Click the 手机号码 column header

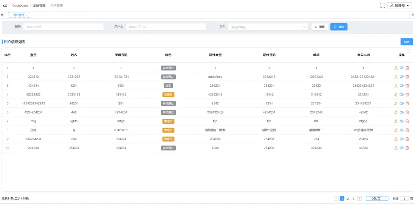(121, 55)
